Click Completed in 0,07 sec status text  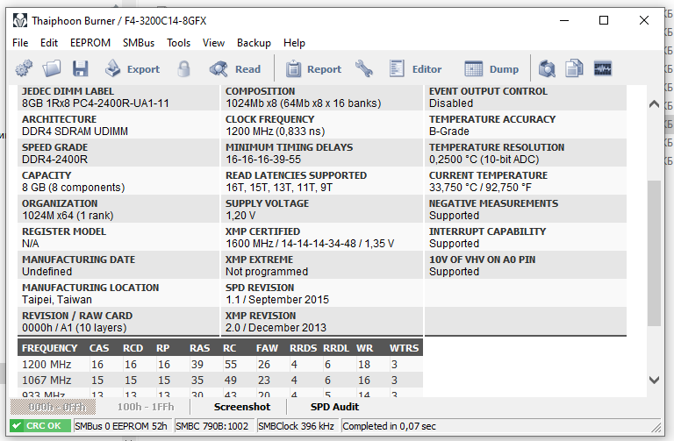click(390, 426)
